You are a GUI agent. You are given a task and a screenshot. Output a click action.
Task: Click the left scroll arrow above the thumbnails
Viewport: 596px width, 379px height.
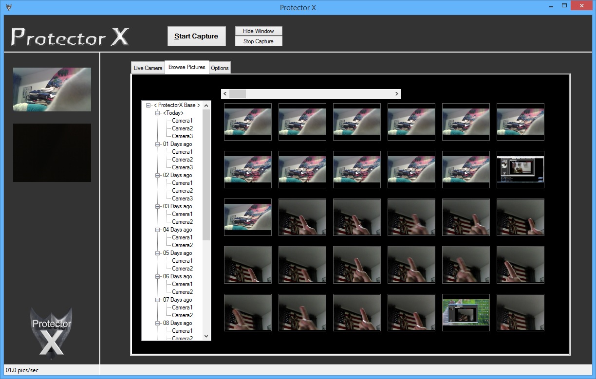(225, 93)
